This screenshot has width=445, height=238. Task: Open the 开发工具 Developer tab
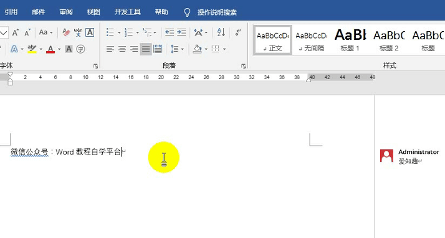(127, 12)
